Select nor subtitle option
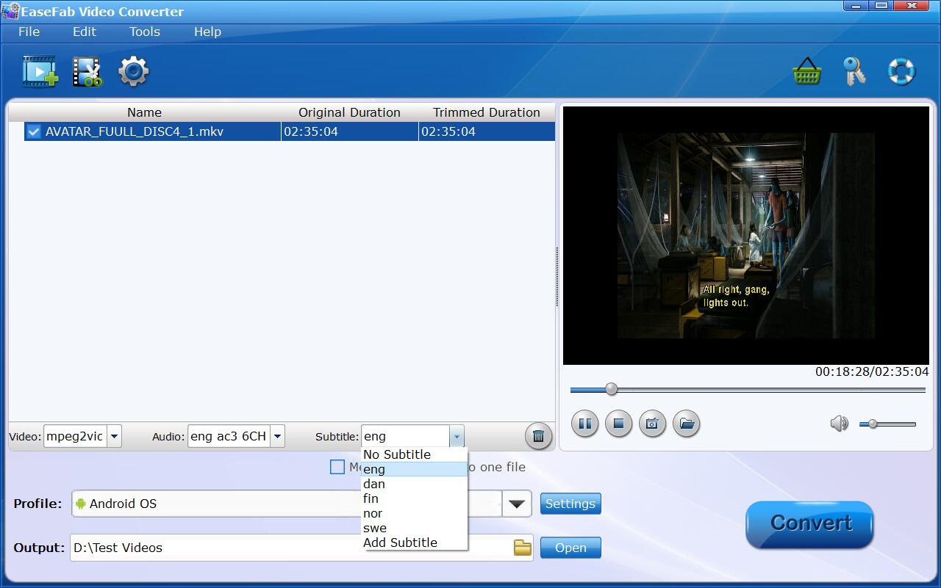Screen dimensions: 941x588 tap(415, 513)
